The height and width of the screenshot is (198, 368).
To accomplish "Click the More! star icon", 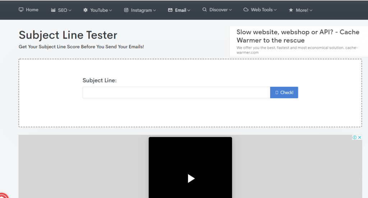I will (x=291, y=10).
